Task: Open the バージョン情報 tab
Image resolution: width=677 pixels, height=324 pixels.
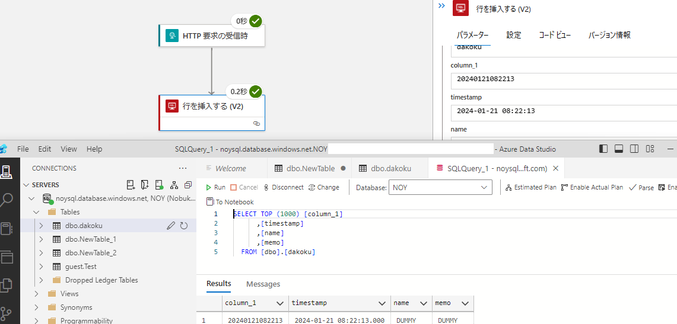Action: point(609,36)
